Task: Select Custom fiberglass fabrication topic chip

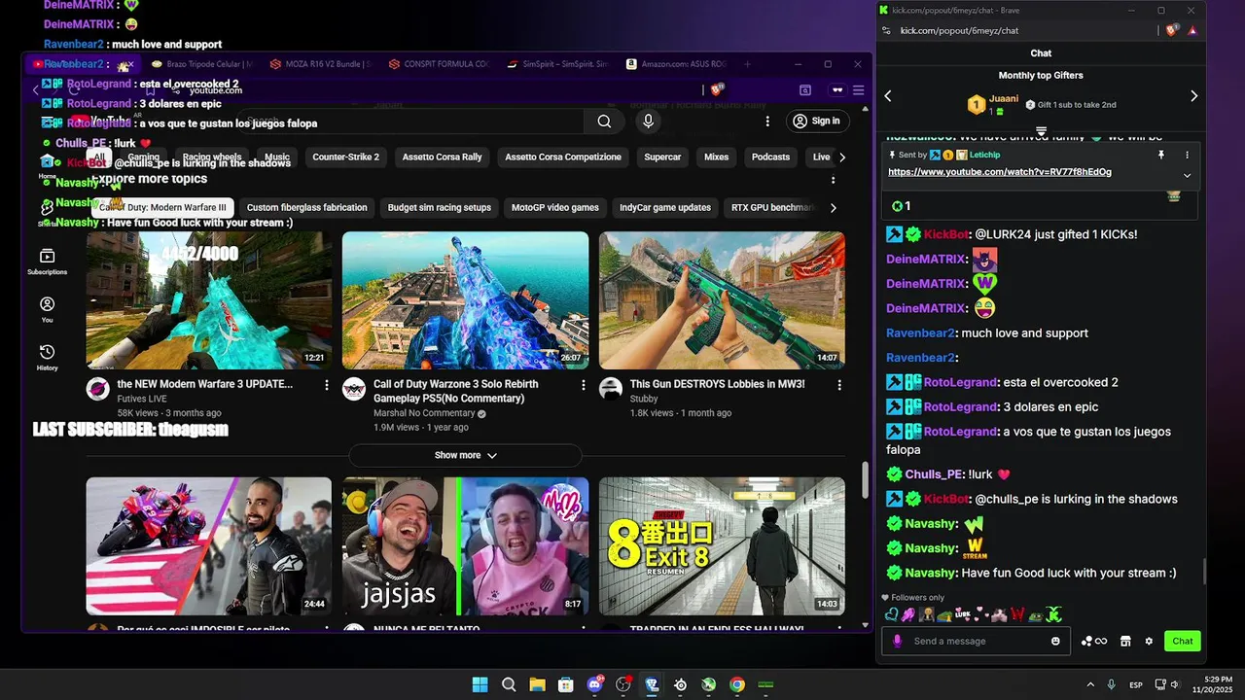Action: (306, 207)
